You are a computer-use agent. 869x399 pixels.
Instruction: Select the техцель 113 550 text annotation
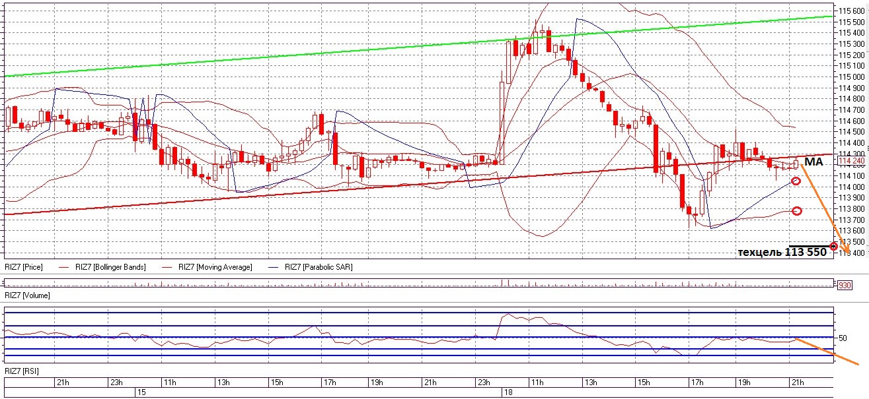781,253
